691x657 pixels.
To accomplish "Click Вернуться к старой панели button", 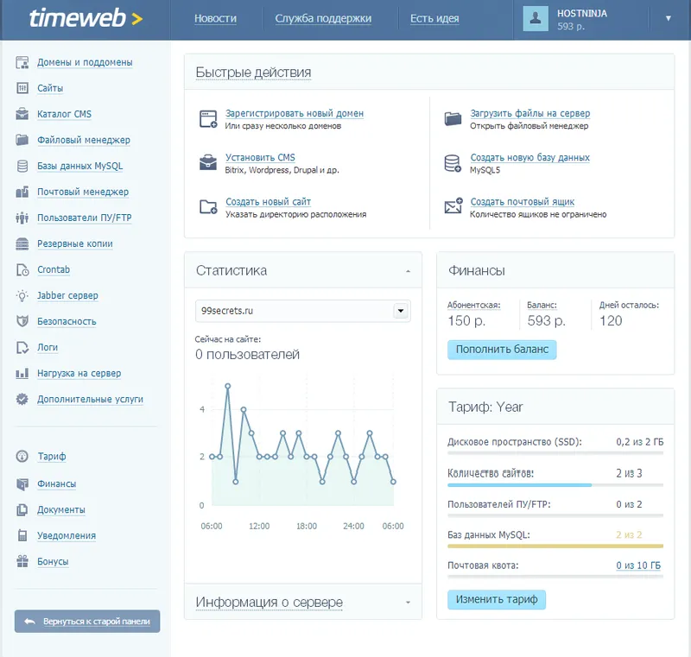I will 87,622.
